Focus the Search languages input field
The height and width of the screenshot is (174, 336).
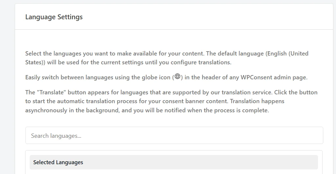[174, 135]
